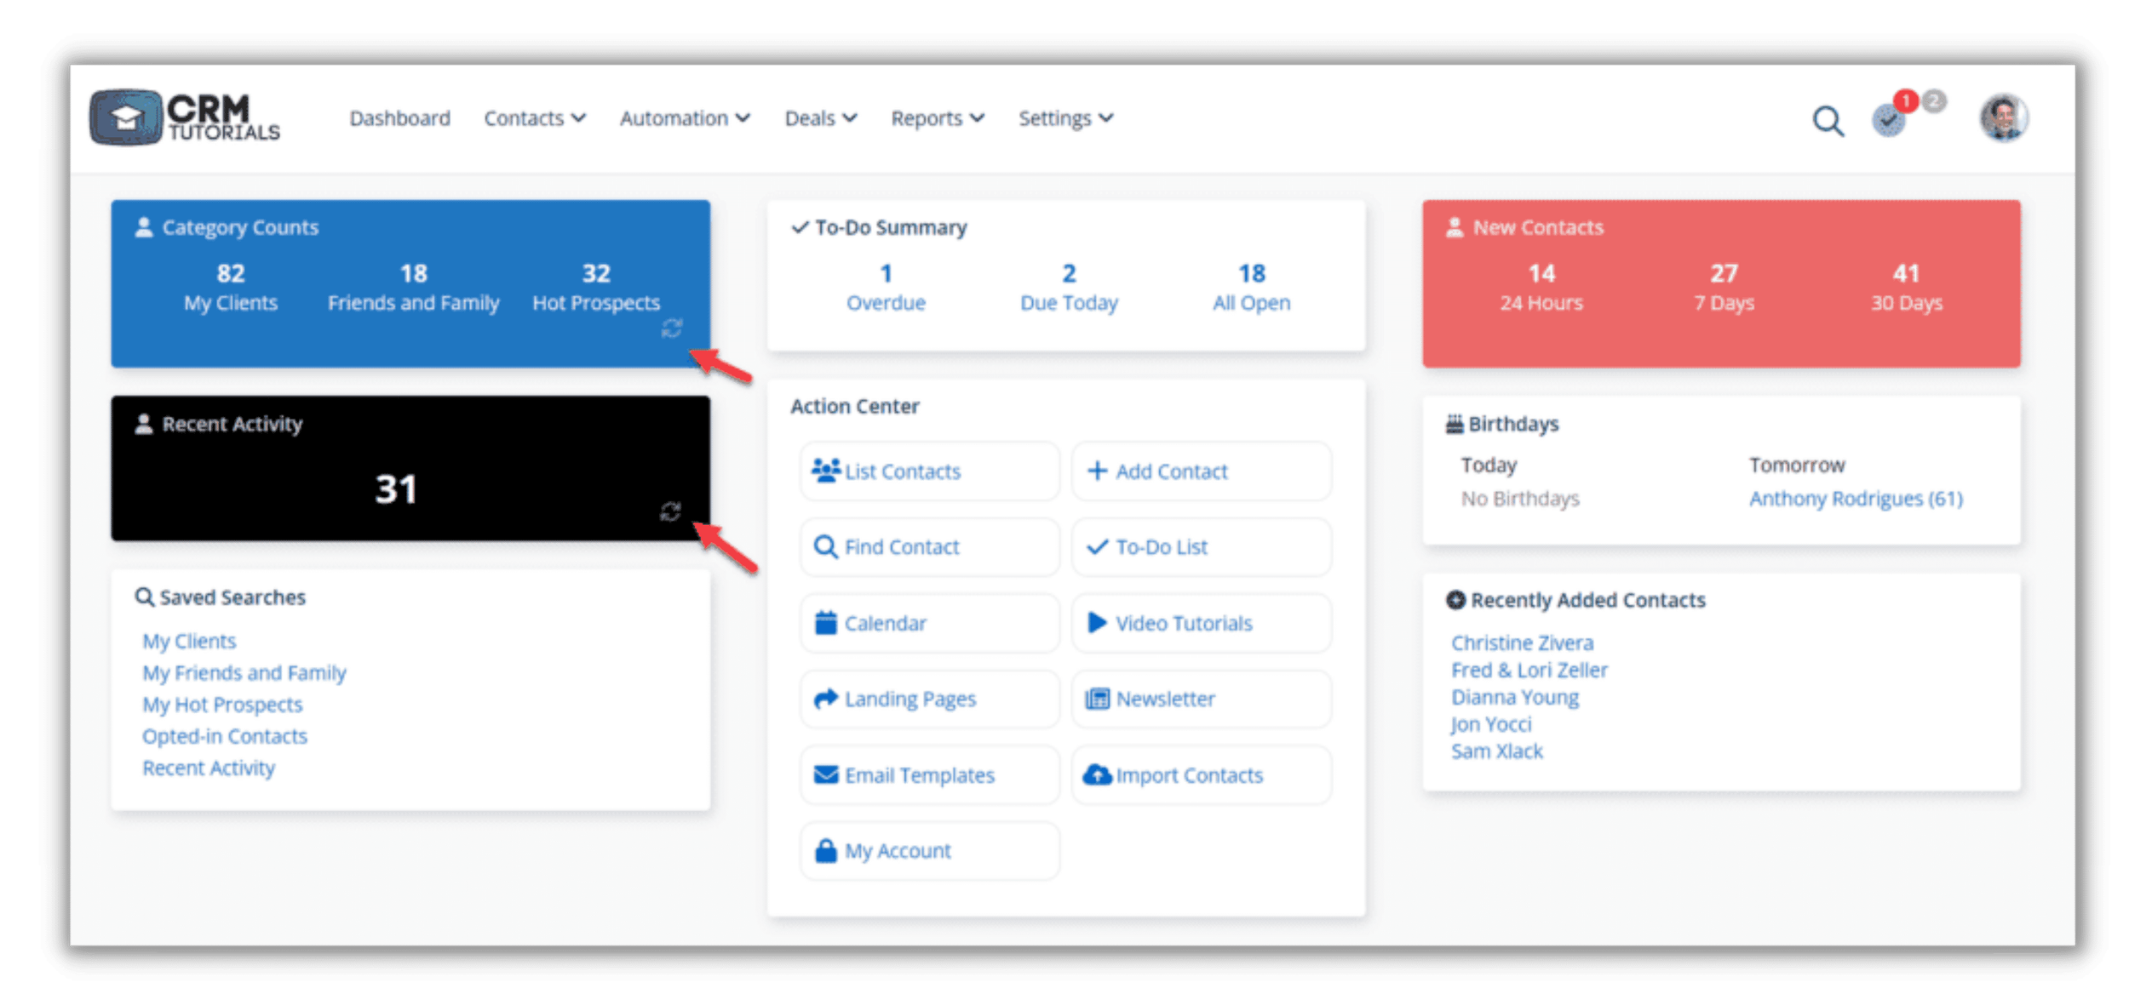Click the CRM Tutorials logo

(185, 117)
